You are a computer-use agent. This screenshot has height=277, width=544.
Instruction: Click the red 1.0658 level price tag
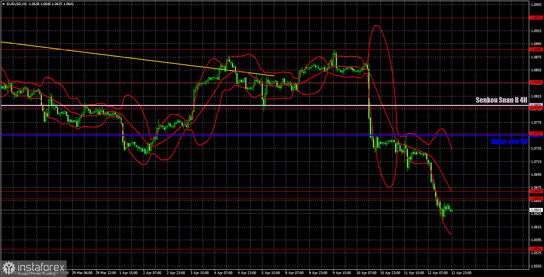tap(536, 199)
